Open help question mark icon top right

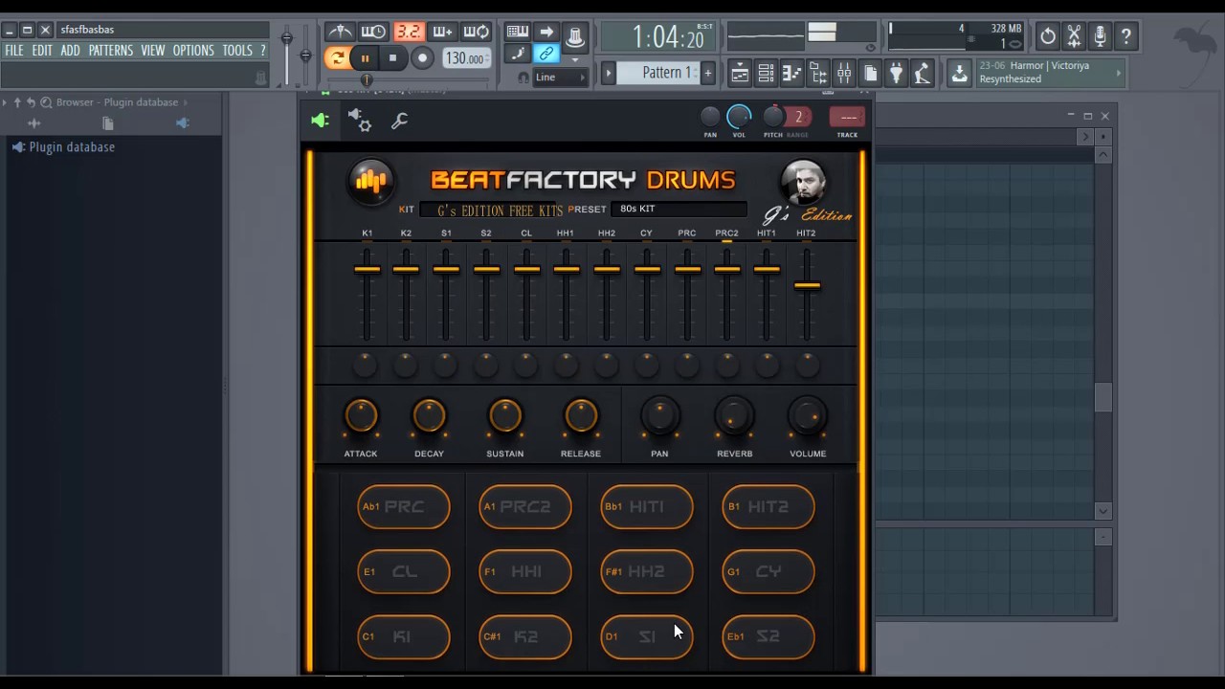click(1126, 36)
